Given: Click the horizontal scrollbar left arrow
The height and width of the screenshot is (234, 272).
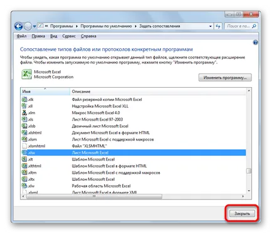Looking at the screenshot, I should tap(23, 196).
